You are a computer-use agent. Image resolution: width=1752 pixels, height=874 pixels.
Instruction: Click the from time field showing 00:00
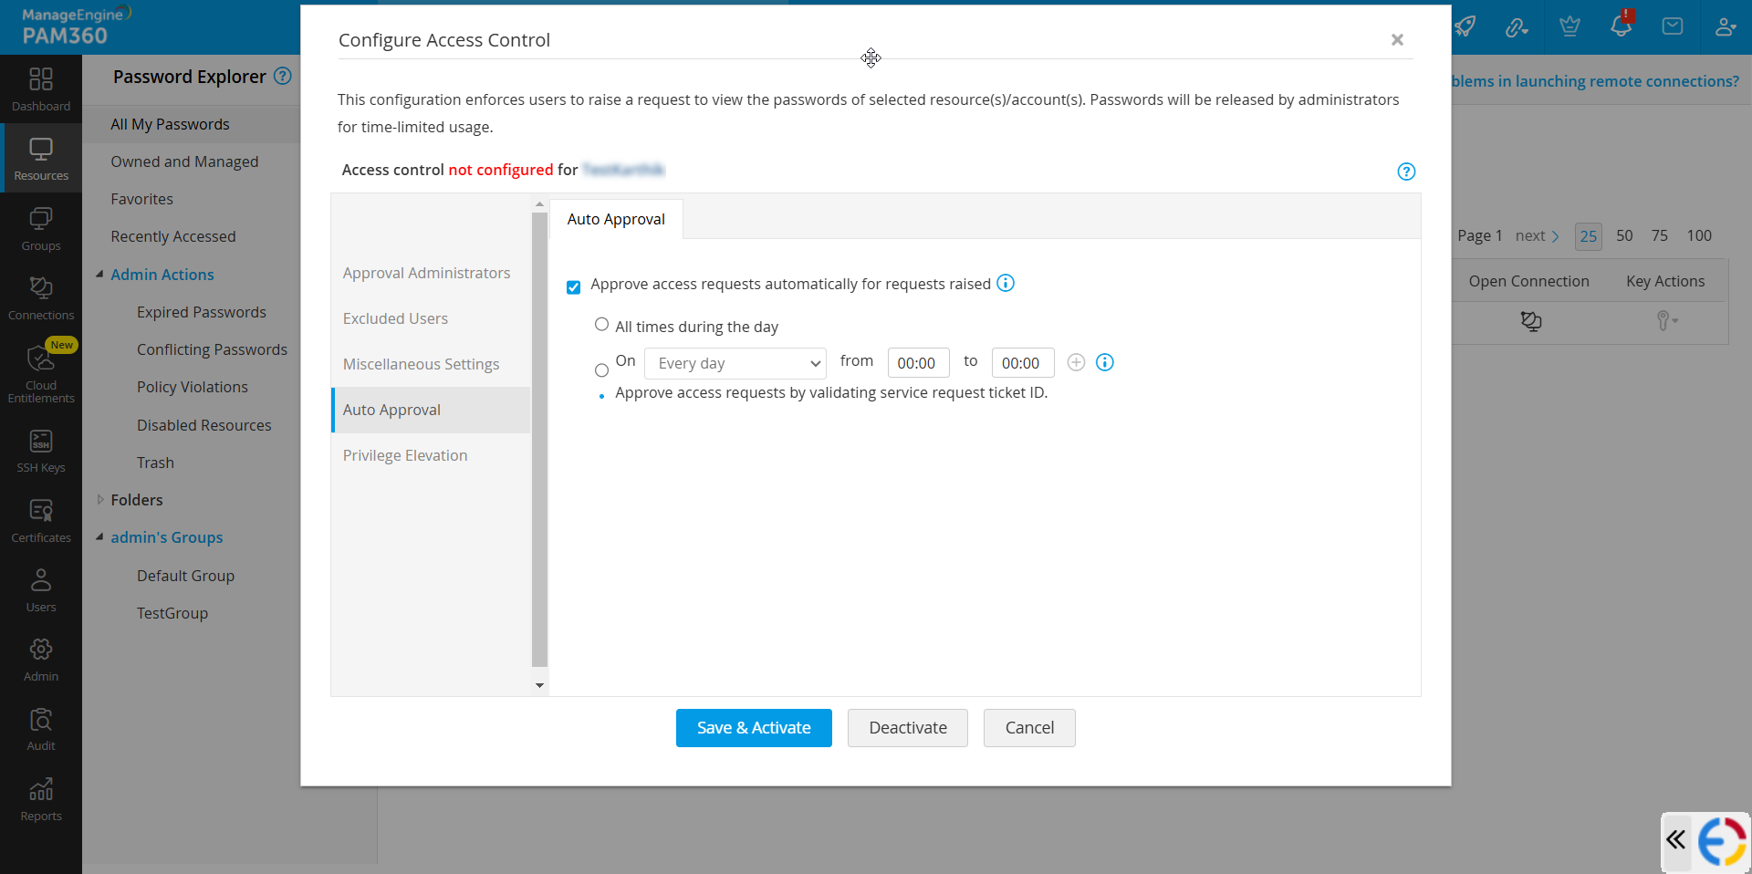click(x=918, y=362)
